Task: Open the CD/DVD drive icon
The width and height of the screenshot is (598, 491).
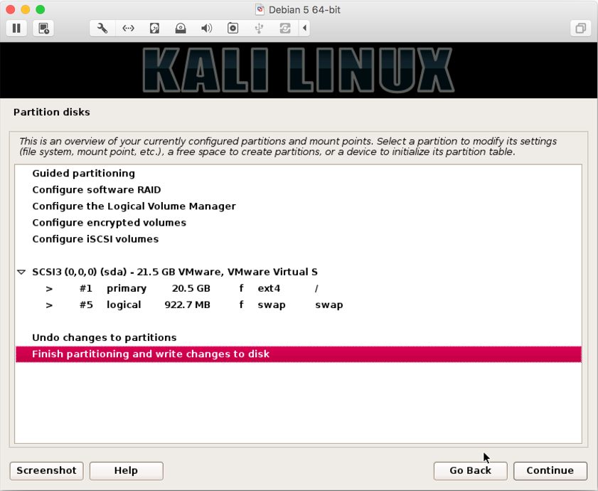Action: [x=181, y=28]
